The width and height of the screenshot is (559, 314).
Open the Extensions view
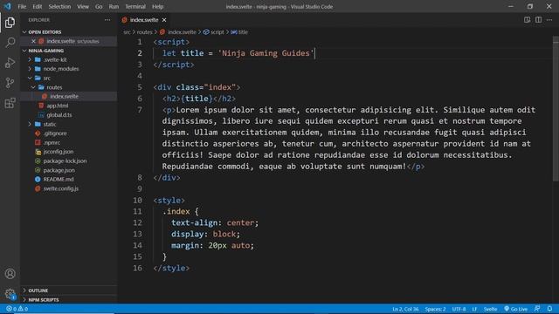[x=10, y=103]
